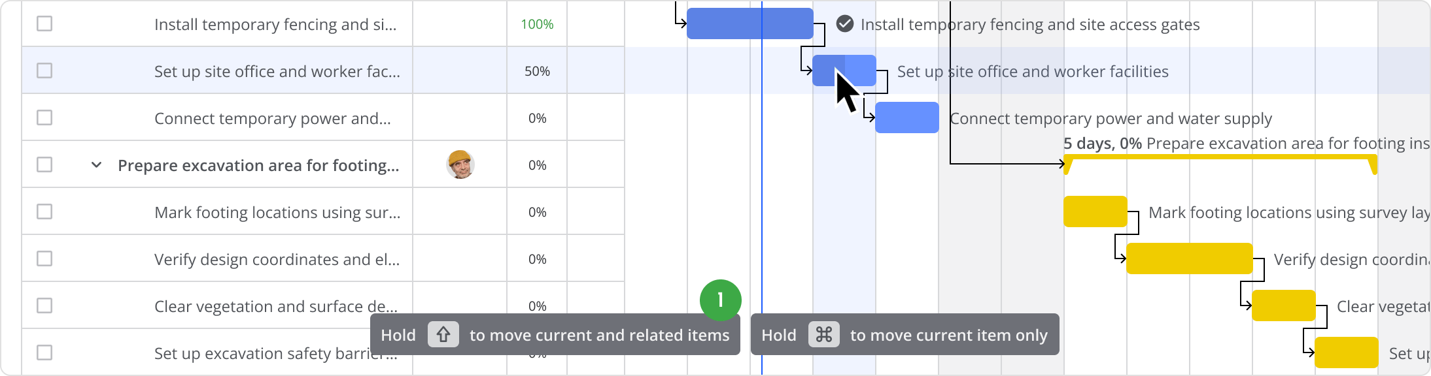Select the yellow Mark footing locations bar
1431x376 pixels.
coord(1095,211)
